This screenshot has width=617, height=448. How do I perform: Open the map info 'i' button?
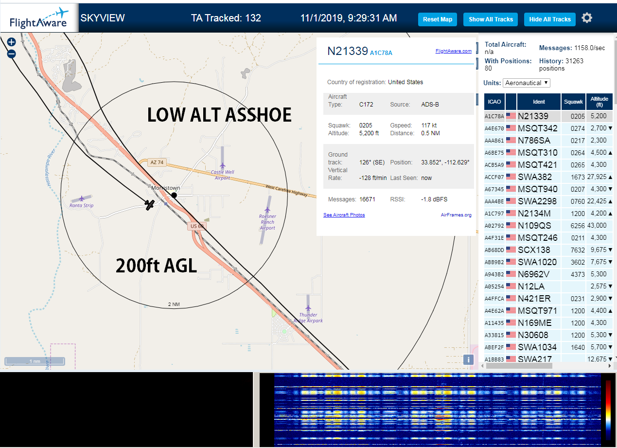tap(468, 359)
